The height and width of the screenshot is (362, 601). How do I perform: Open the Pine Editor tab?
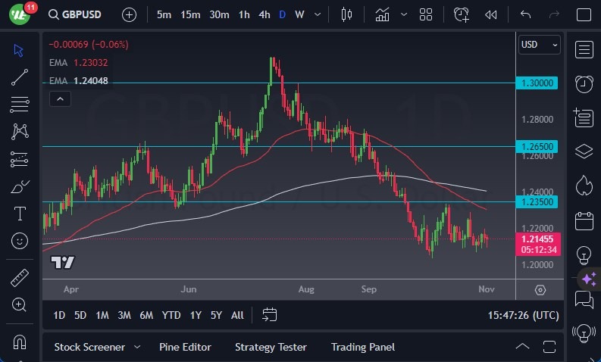pyautogui.click(x=185, y=347)
